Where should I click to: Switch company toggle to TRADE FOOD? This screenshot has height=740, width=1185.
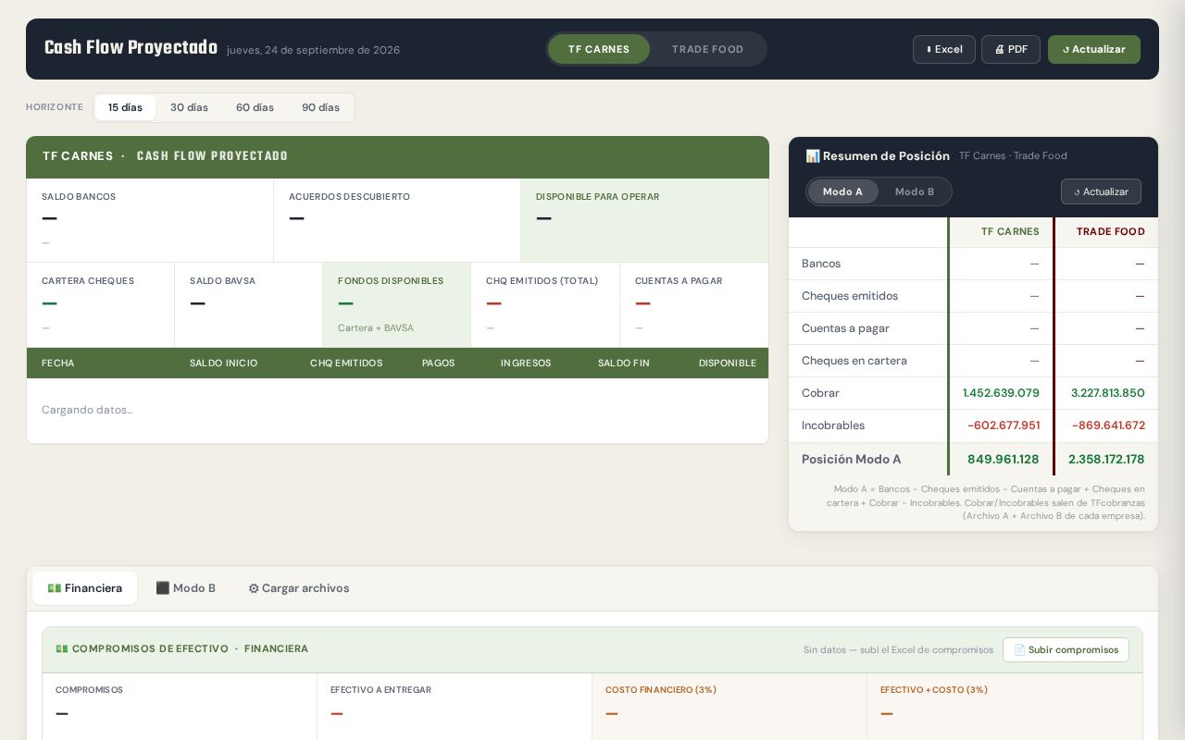click(x=708, y=49)
